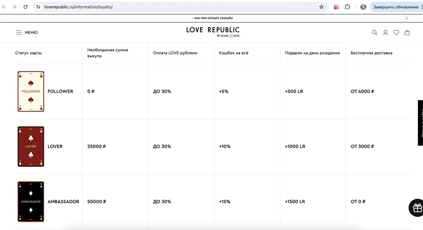Open the МЕНЮ label
423x230 pixels.
click(x=31, y=33)
